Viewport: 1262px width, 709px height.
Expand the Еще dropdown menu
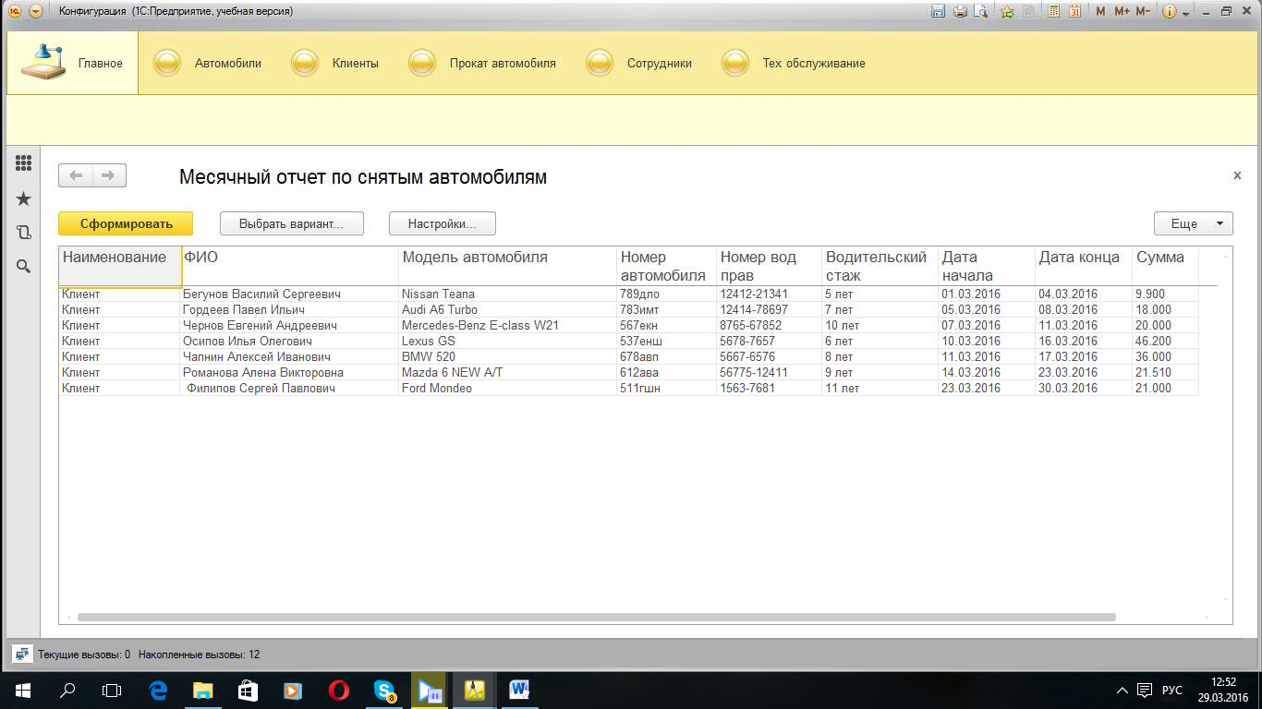[x=1193, y=223]
